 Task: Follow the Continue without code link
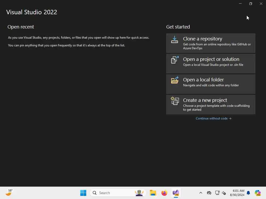pos(214,118)
